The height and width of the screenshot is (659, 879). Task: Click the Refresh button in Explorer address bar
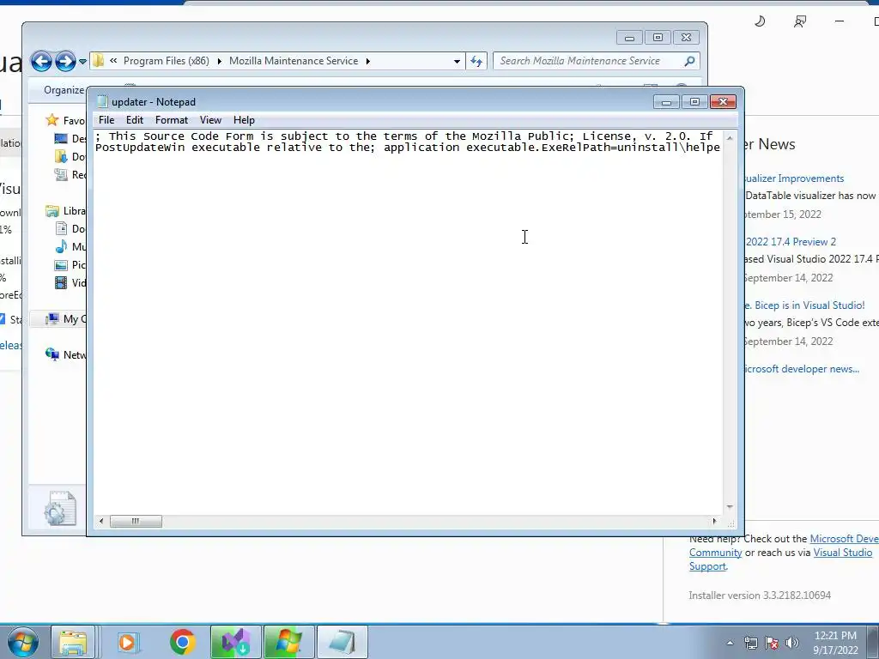pos(476,61)
